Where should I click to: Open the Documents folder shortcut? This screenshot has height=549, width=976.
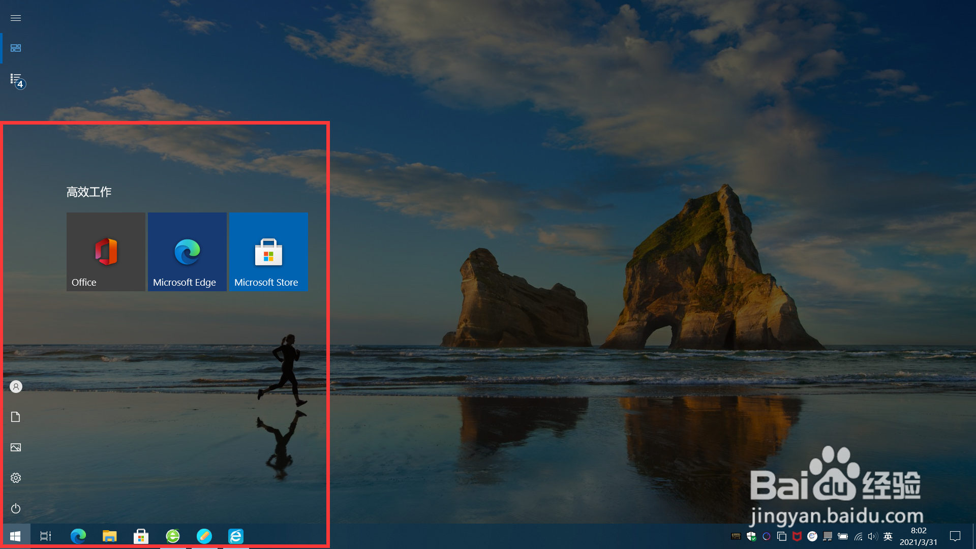(x=16, y=417)
